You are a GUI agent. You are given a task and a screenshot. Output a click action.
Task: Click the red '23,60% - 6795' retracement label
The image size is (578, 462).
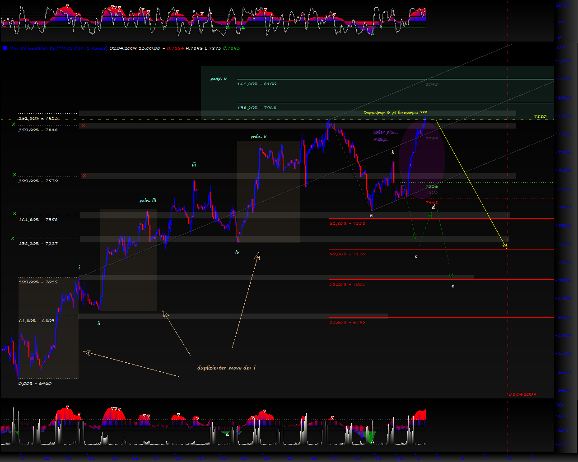click(x=347, y=322)
